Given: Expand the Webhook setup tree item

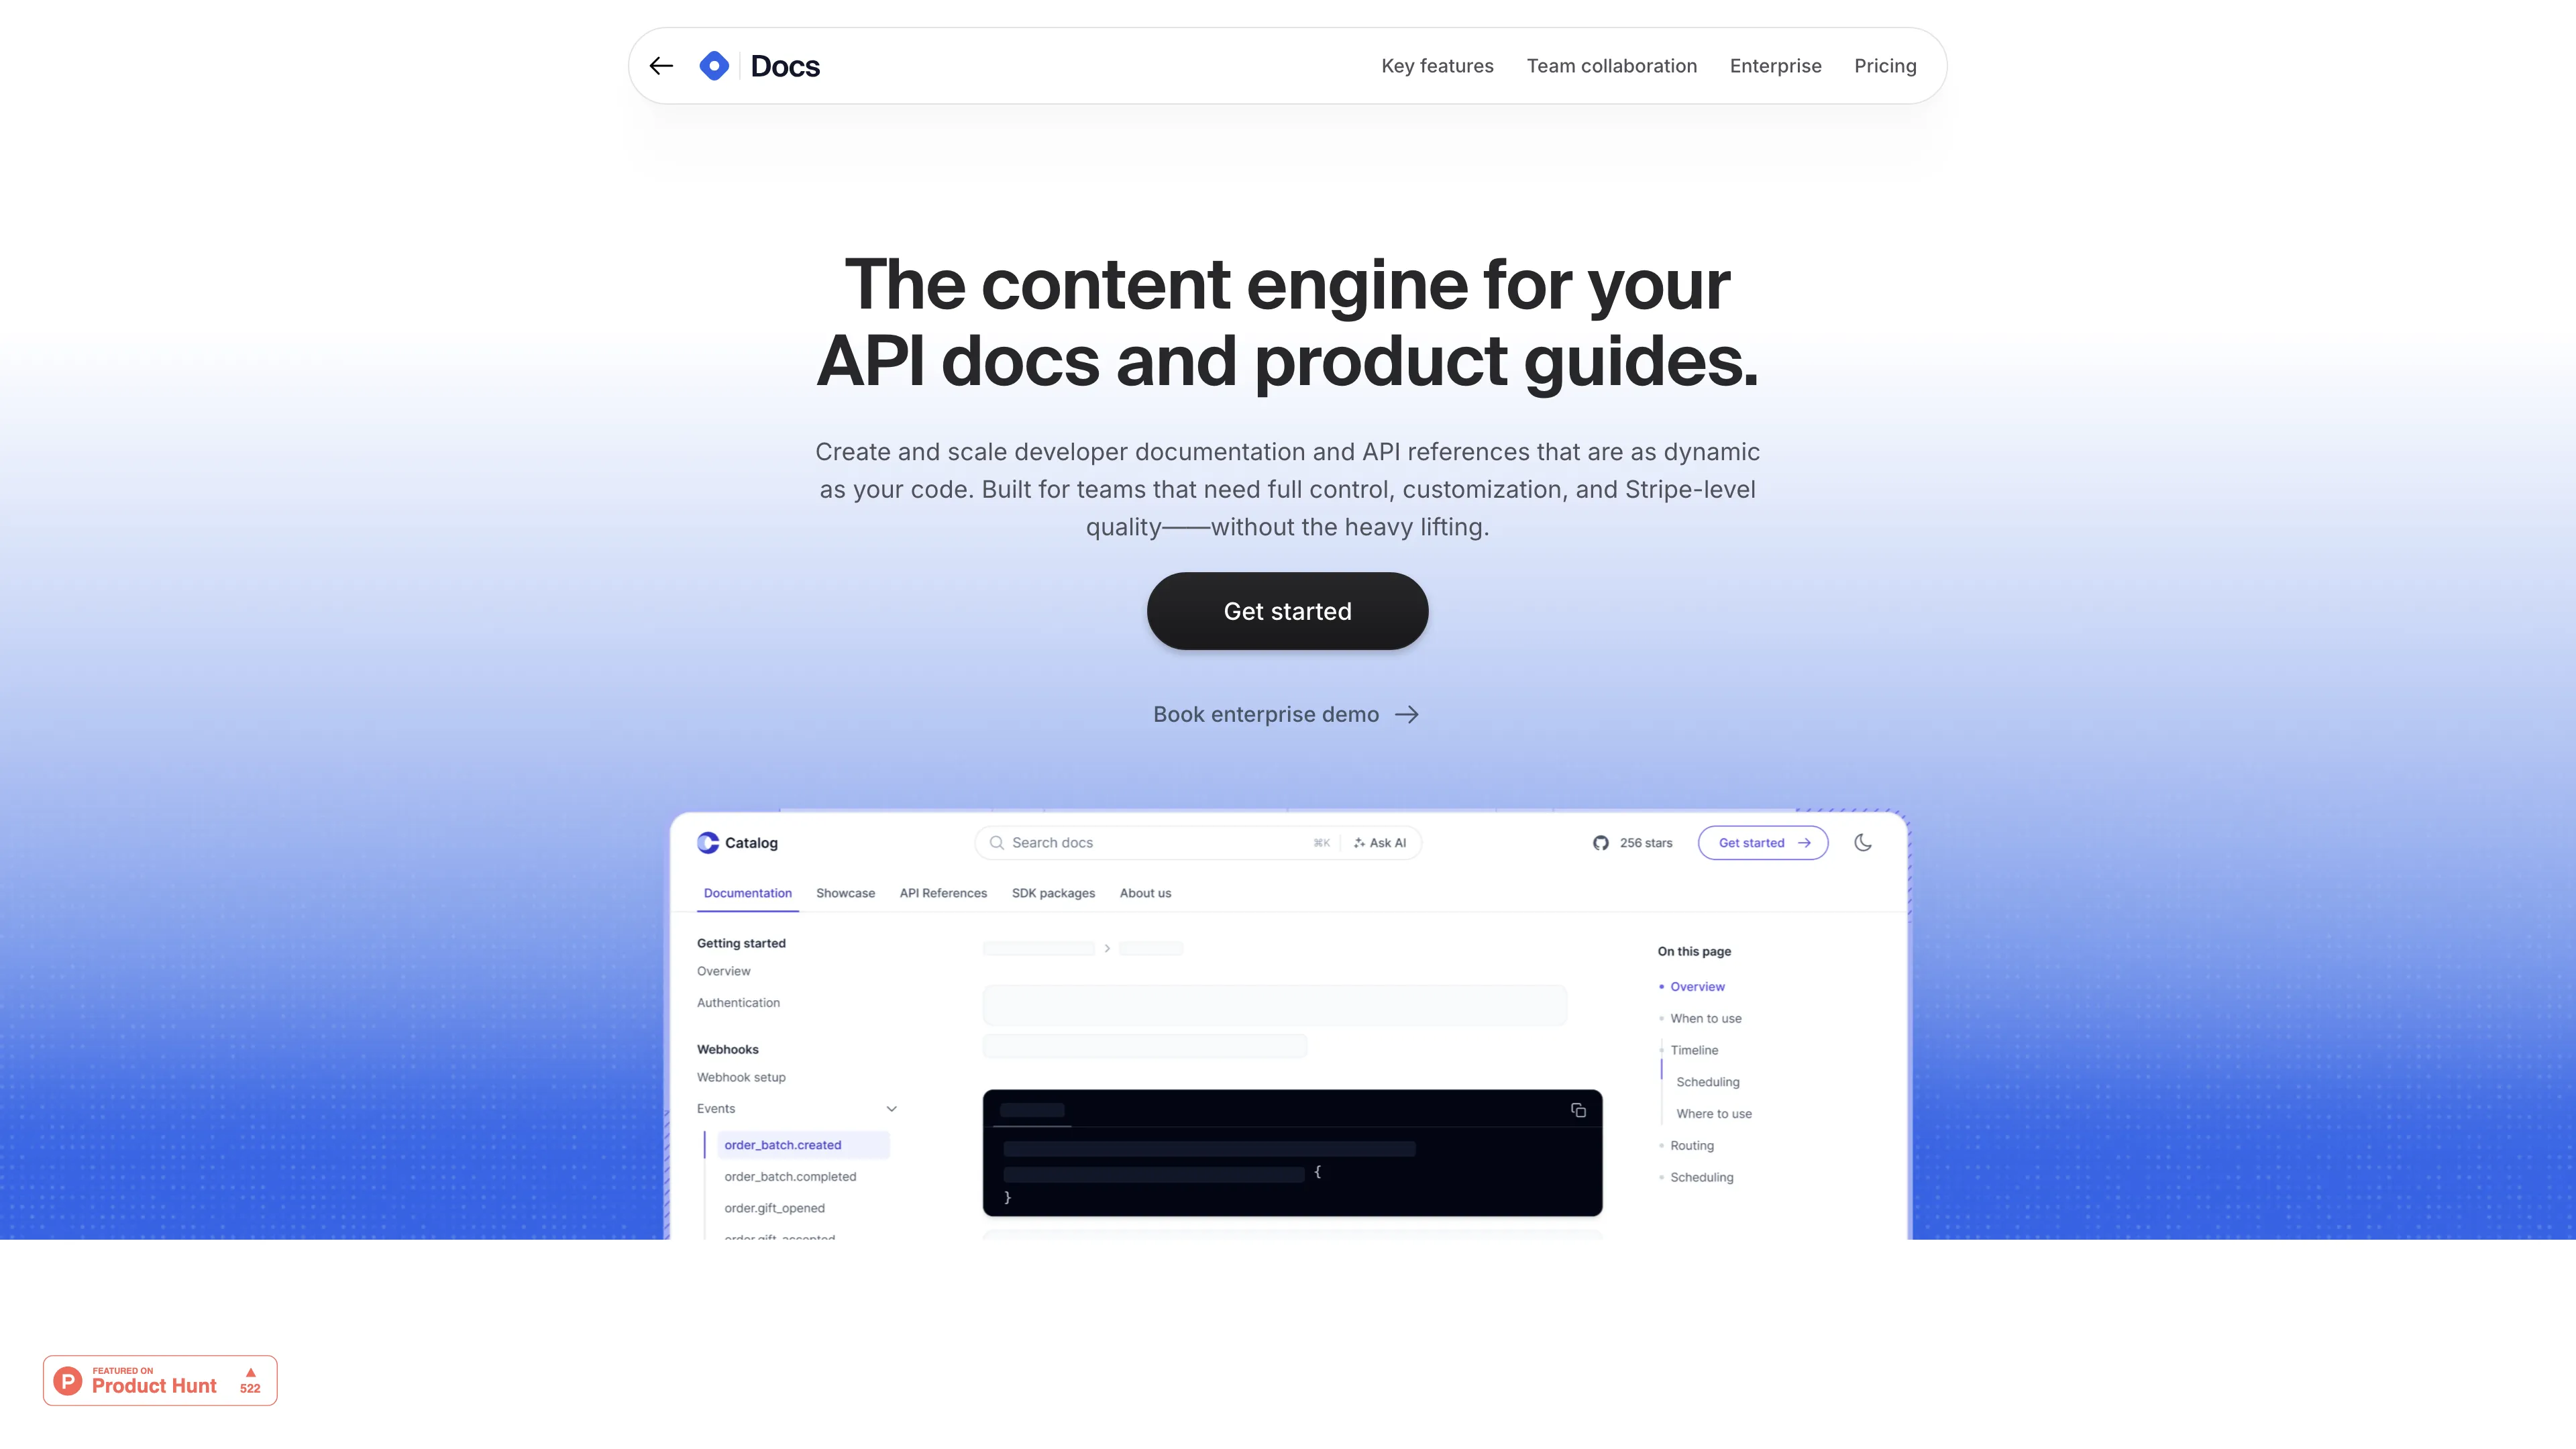Looking at the screenshot, I should tap(741, 1077).
